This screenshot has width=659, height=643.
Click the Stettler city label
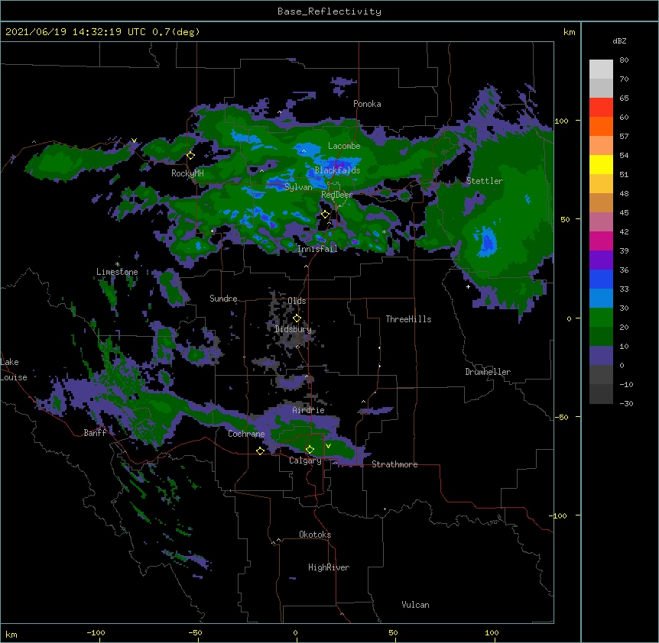click(484, 181)
